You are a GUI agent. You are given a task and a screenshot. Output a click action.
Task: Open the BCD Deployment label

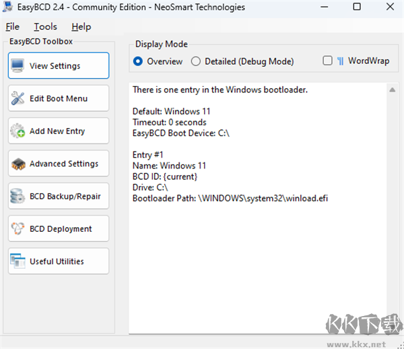[61, 229]
